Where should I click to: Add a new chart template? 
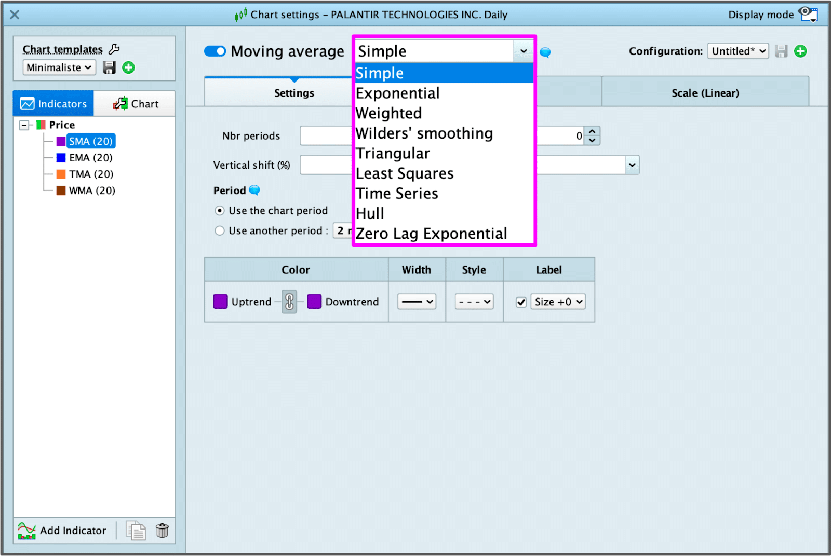128,67
